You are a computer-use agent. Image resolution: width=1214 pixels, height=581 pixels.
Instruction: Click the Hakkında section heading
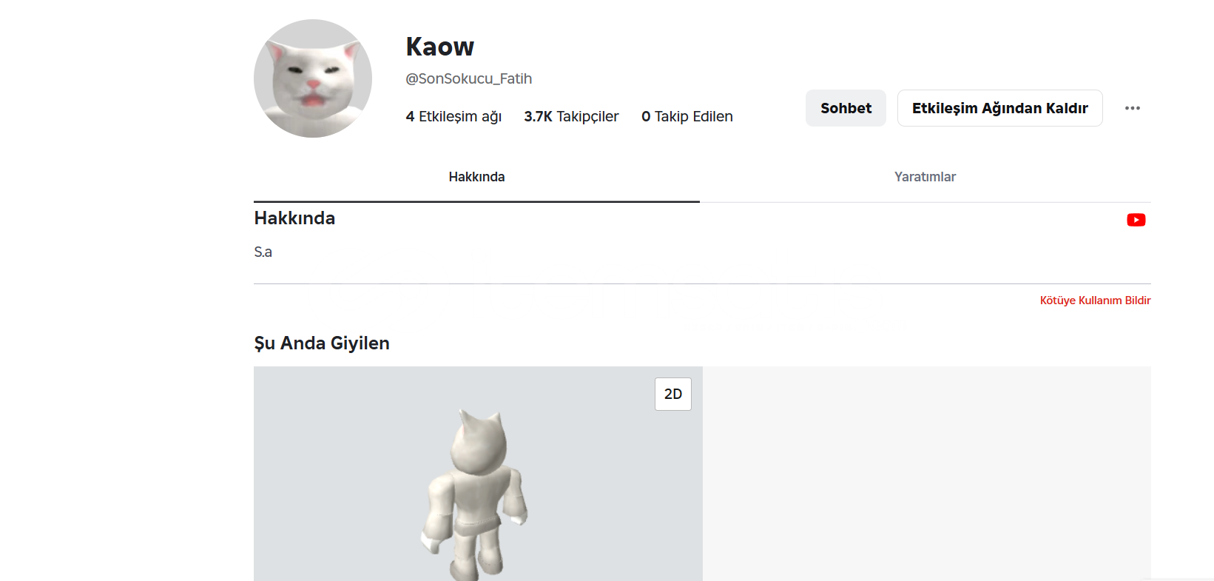(294, 218)
